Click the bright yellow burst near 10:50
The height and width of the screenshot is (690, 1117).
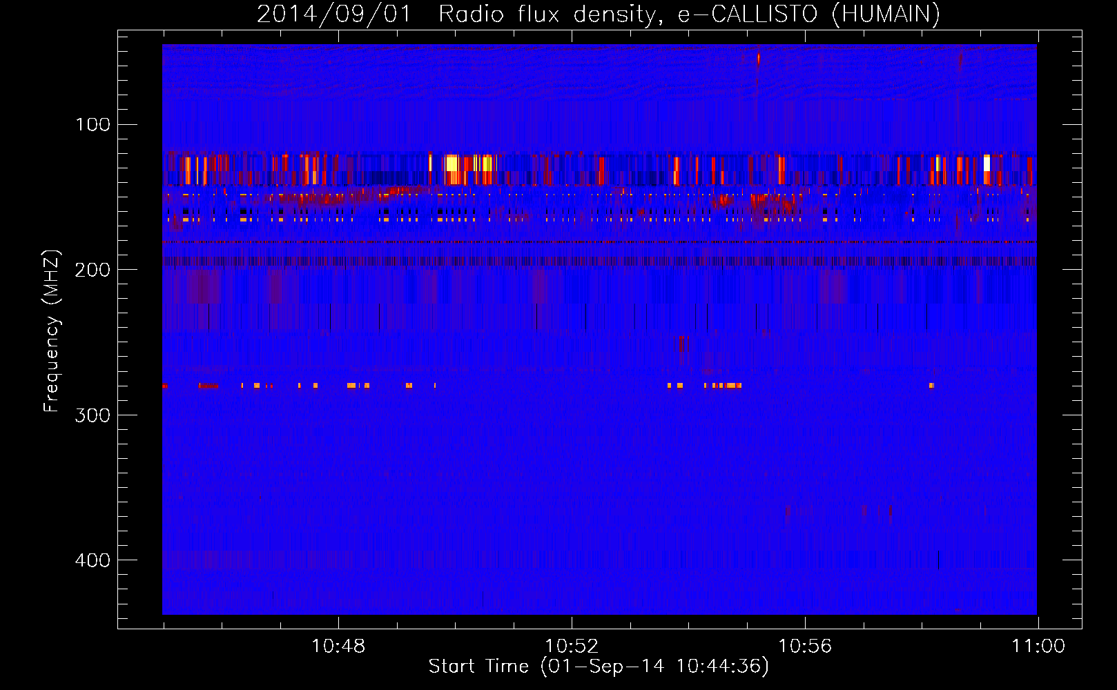click(x=452, y=164)
